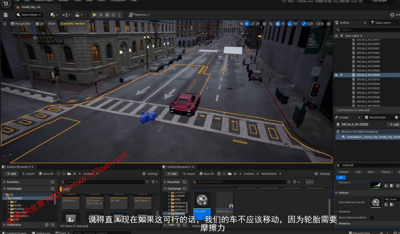Click the camera speed icon in viewport toolbar

[x=319, y=24]
